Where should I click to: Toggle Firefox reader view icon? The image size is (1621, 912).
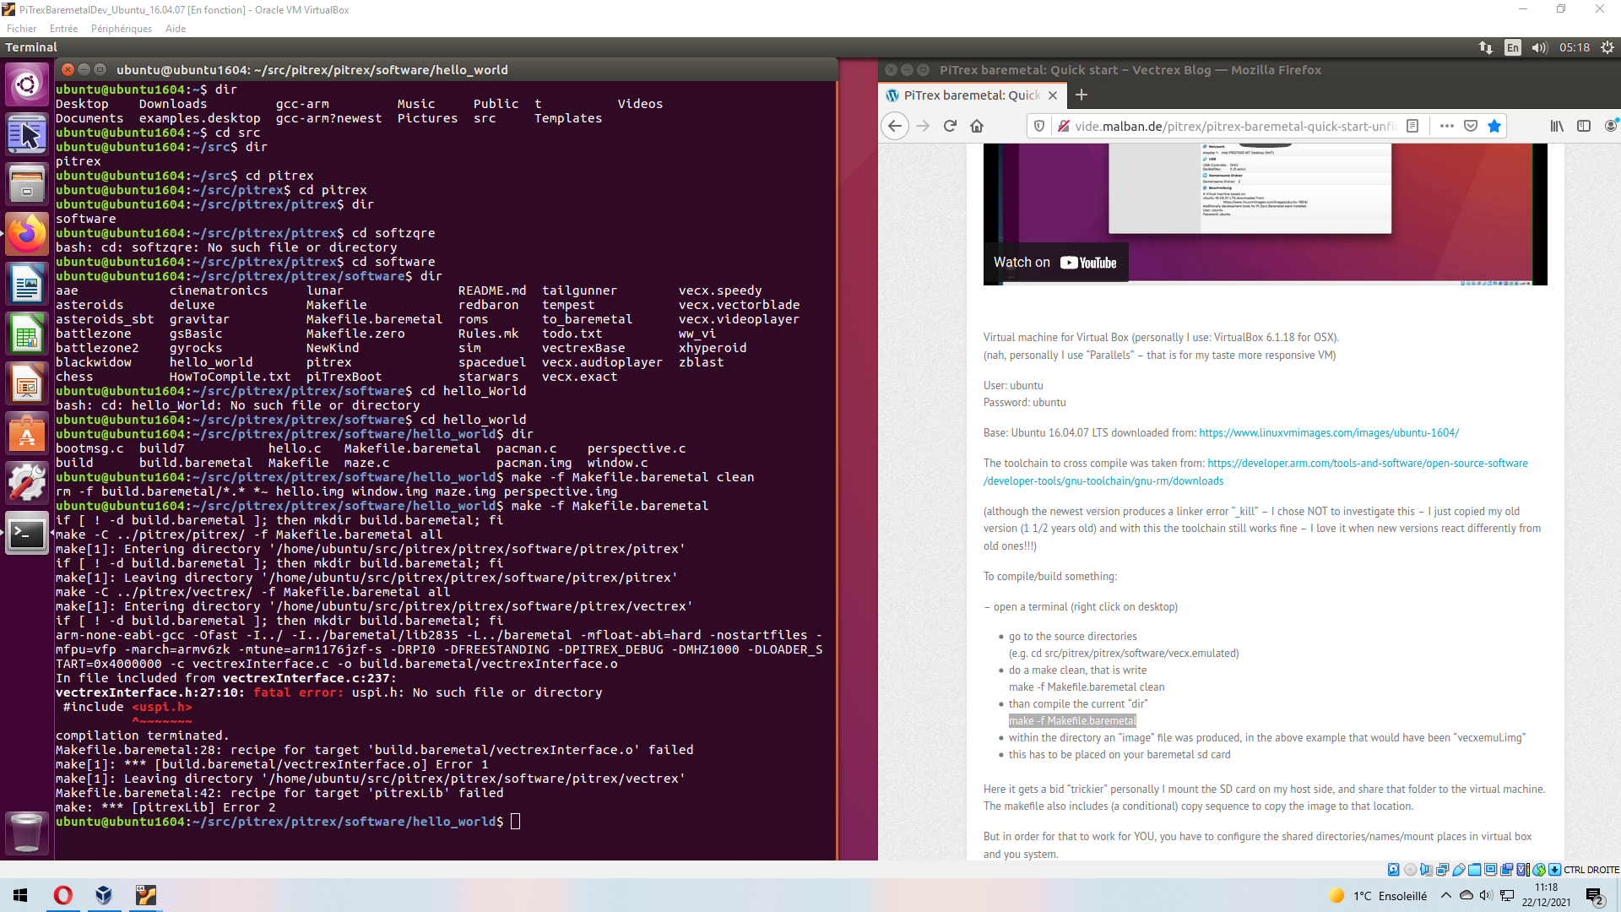coord(1412,126)
